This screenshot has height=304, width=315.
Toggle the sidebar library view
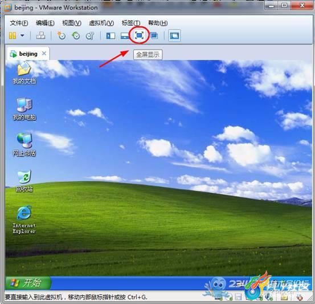111,36
